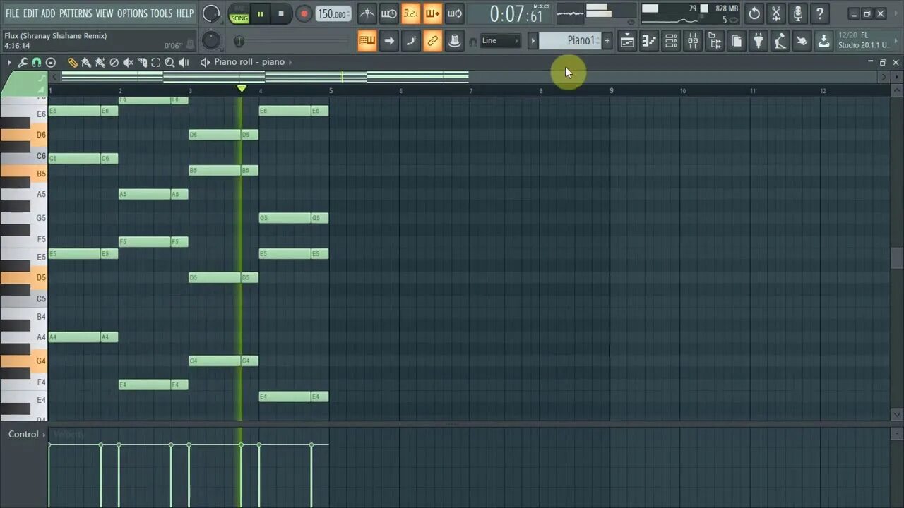Viewport: 904px width, 508px height.
Task: Open the Line snap dropdown
Action: coord(500,41)
